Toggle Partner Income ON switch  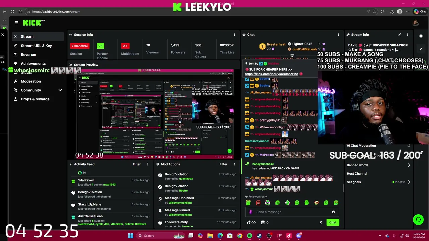tap(100, 46)
